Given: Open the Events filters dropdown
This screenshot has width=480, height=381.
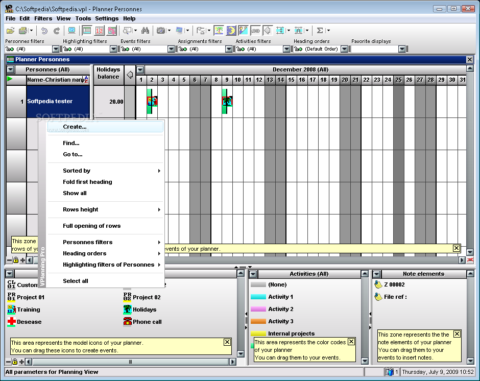Looking at the screenshot, I should (x=171, y=49).
